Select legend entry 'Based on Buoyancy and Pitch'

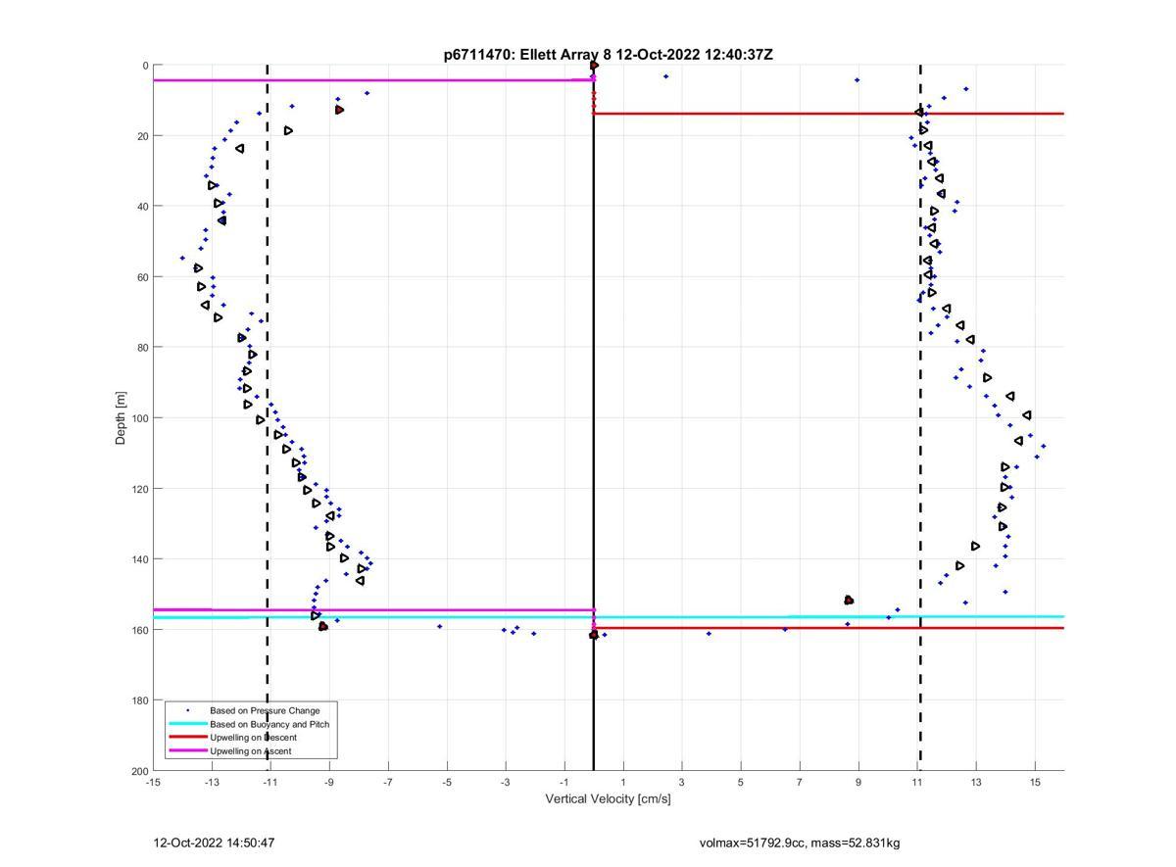pos(269,724)
